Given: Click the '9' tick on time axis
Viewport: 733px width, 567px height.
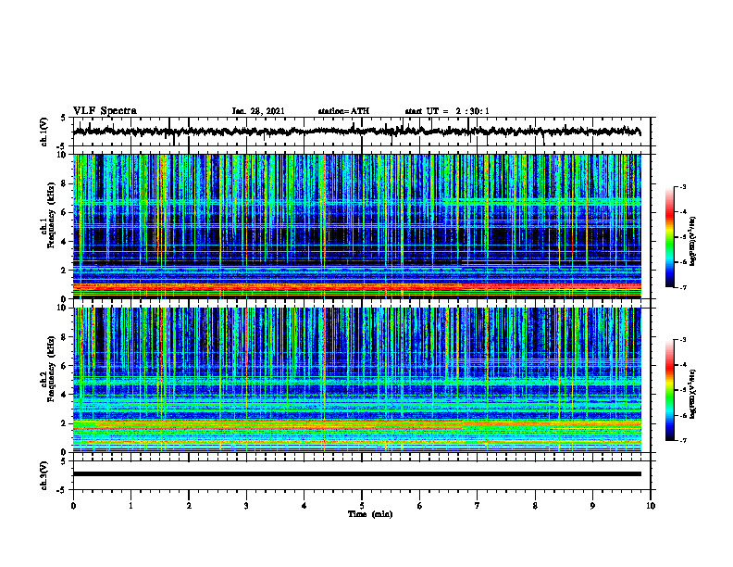Looking at the screenshot, I should (x=592, y=506).
